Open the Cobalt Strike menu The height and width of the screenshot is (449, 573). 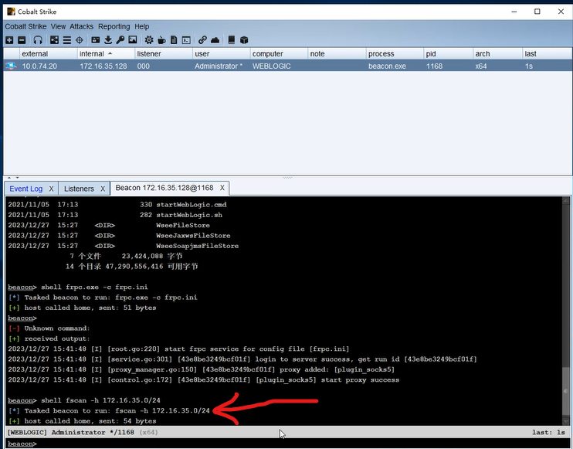25,26
